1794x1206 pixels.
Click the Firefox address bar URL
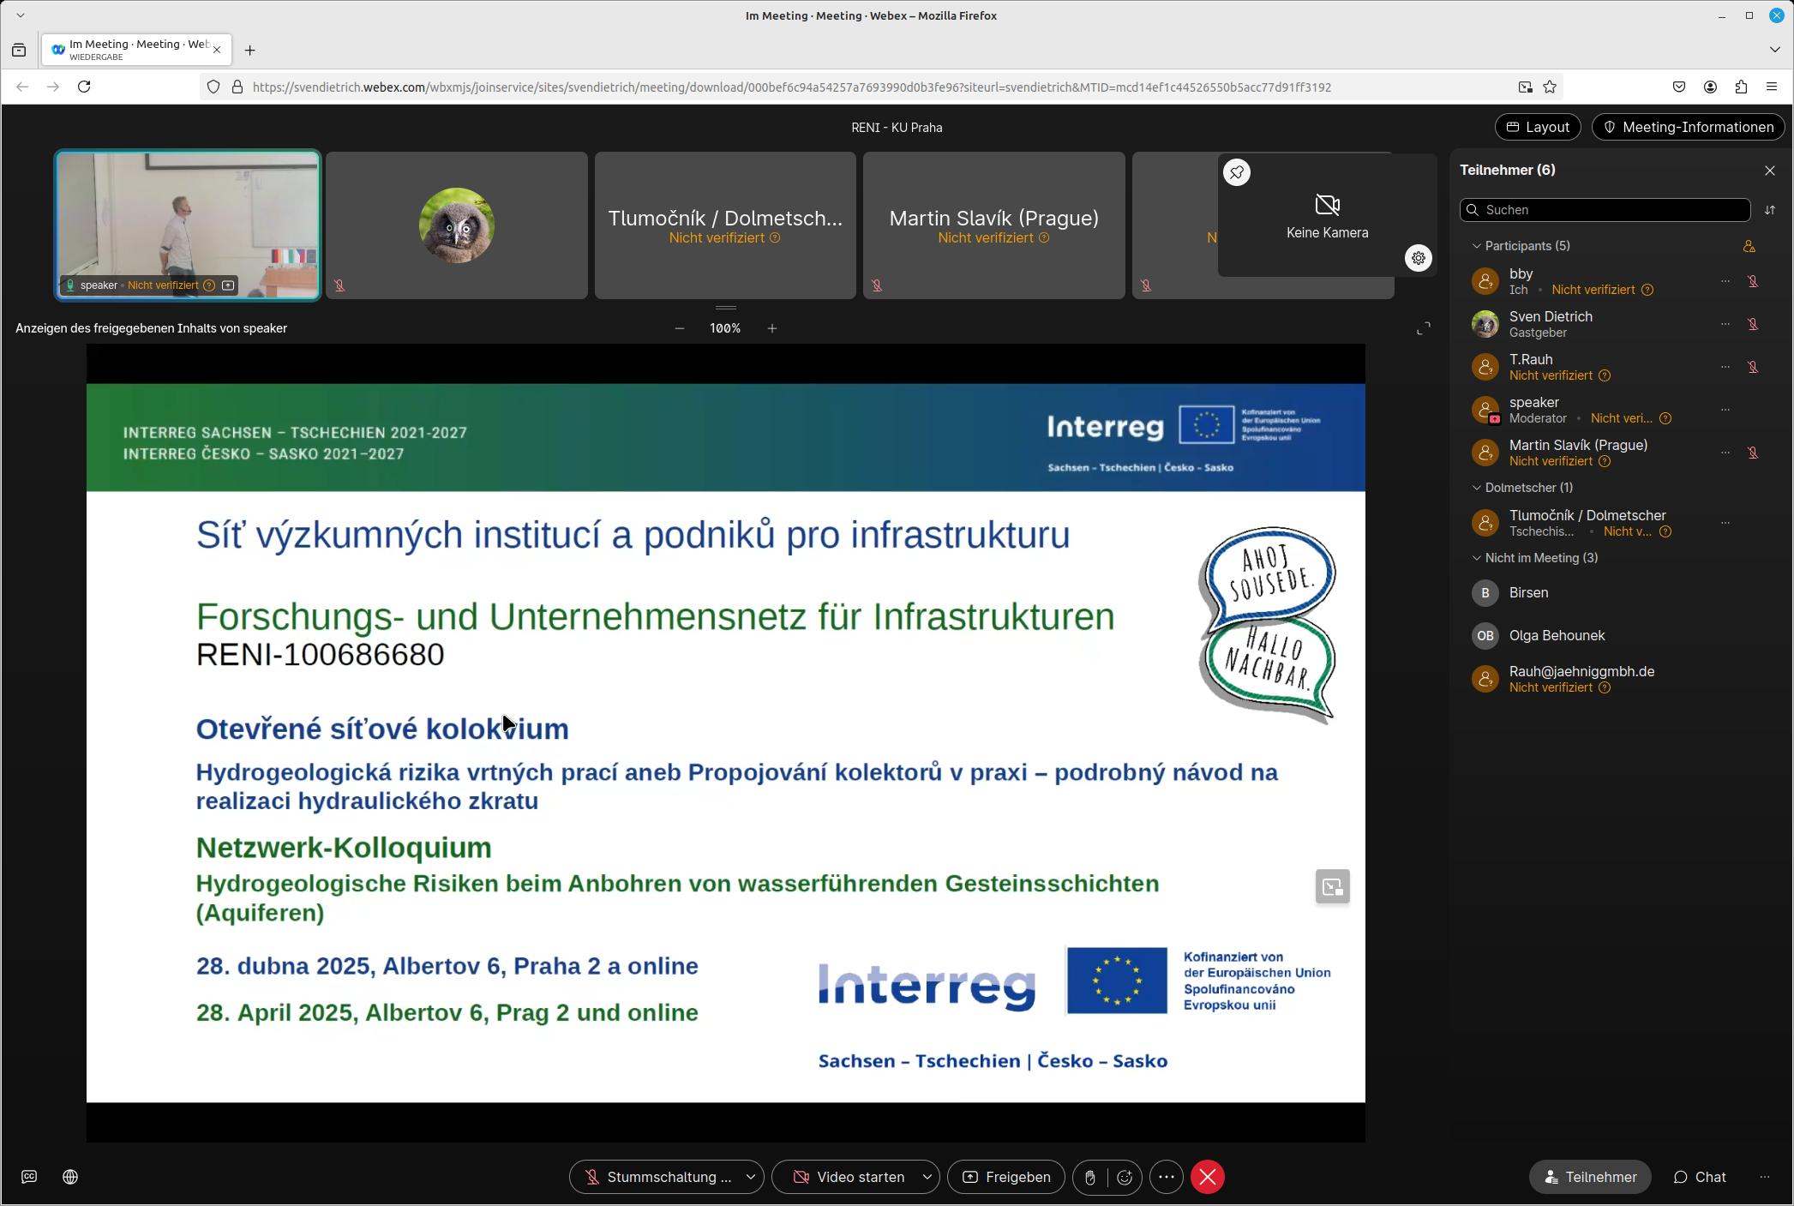(791, 87)
